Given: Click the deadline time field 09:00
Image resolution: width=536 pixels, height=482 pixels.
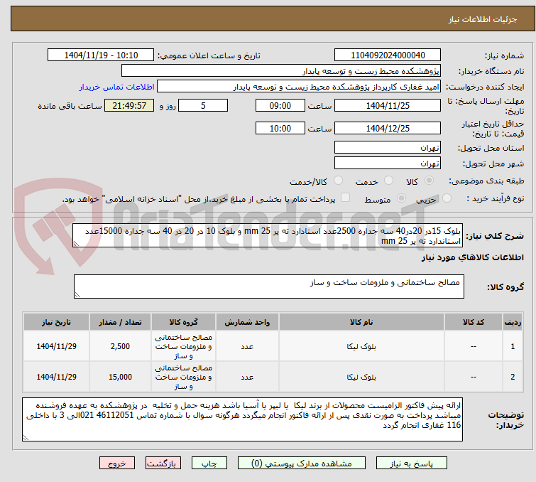Looking at the screenshot, I should pos(280,105).
